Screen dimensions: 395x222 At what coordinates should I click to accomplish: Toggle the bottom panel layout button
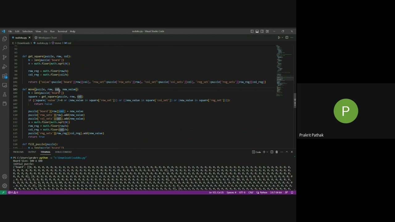(257, 31)
